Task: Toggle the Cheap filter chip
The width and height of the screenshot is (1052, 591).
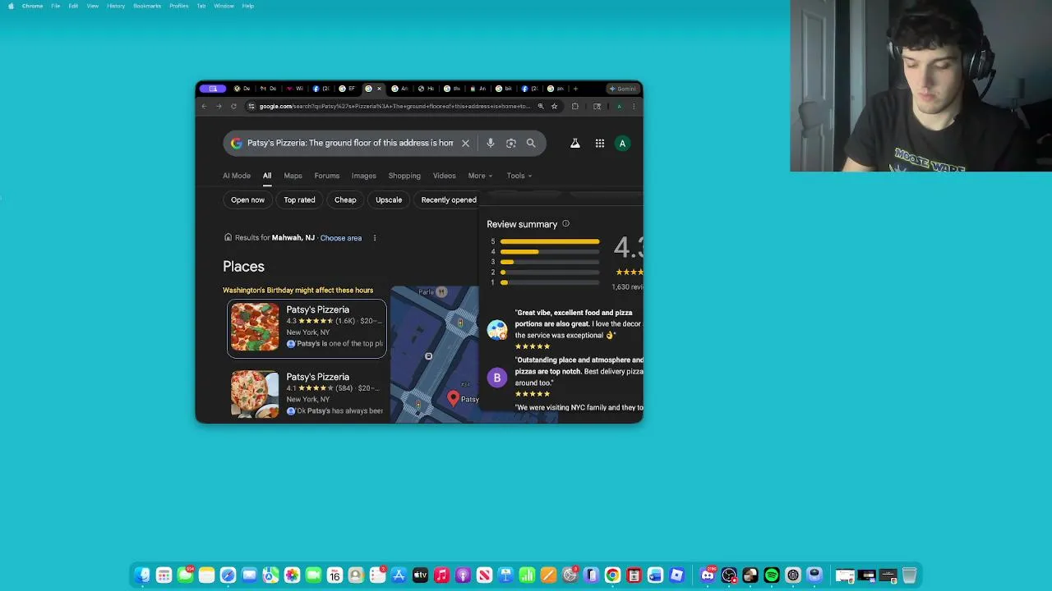Action: click(345, 199)
